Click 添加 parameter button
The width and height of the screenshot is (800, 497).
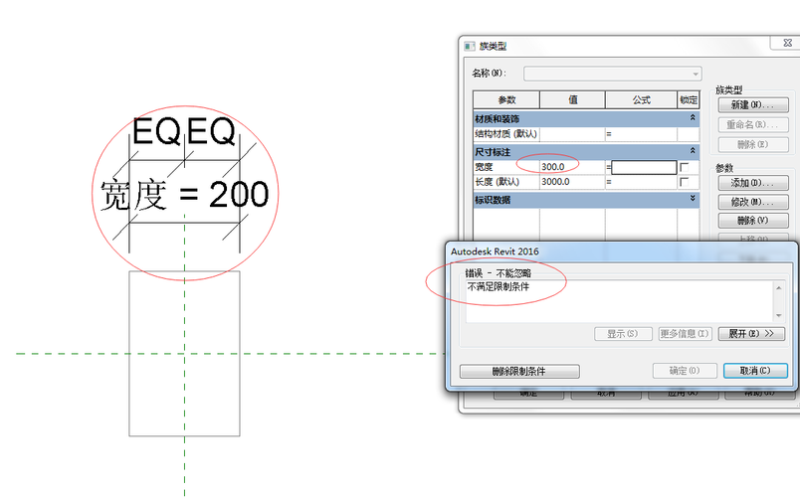pyautogui.click(x=753, y=183)
